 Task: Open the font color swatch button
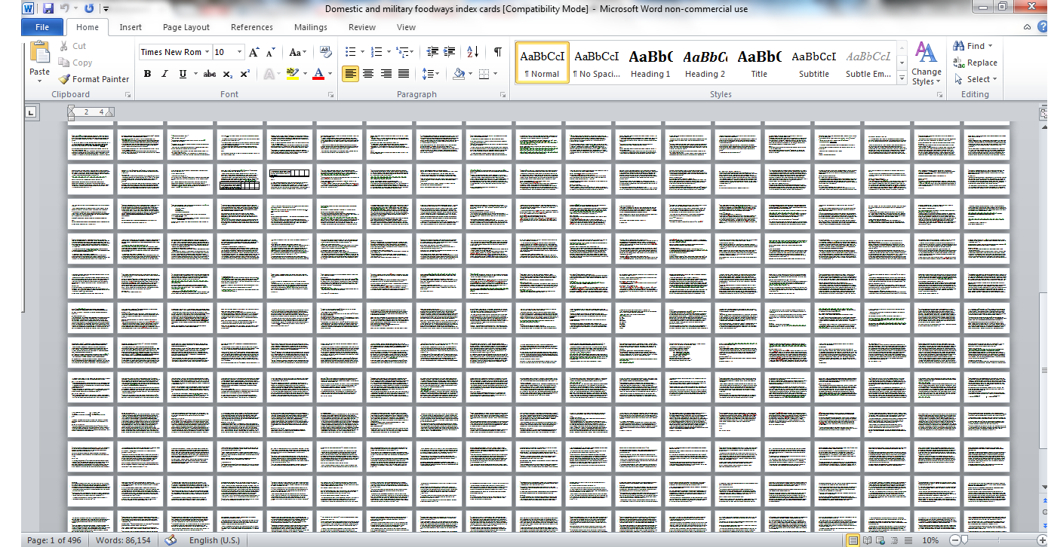click(x=318, y=74)
